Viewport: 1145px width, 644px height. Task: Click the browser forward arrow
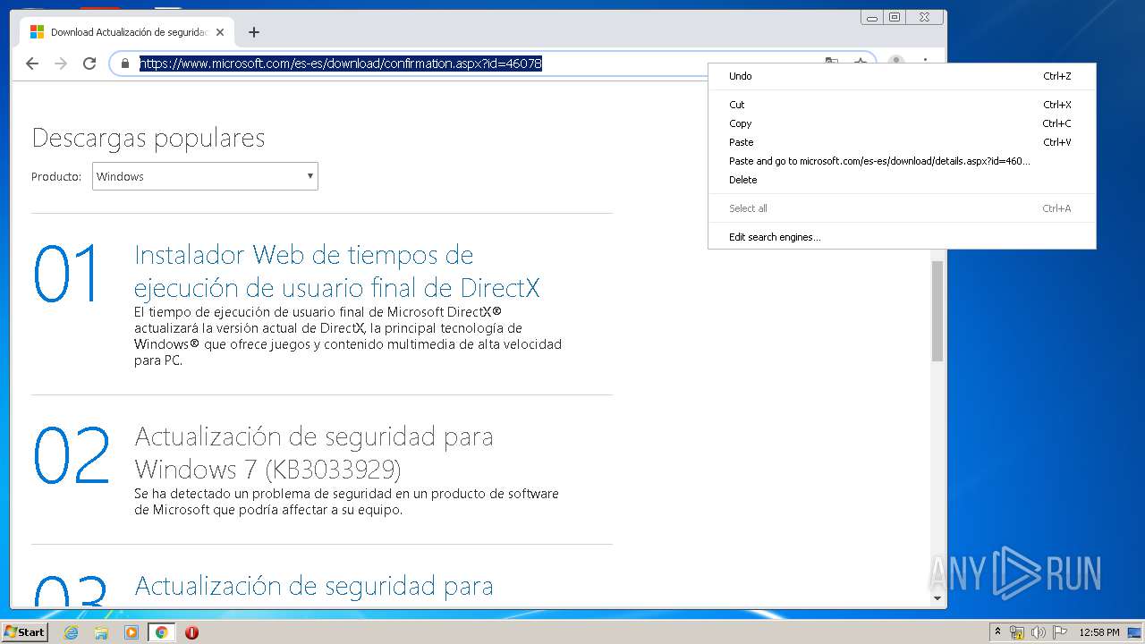tap(61, 64)
